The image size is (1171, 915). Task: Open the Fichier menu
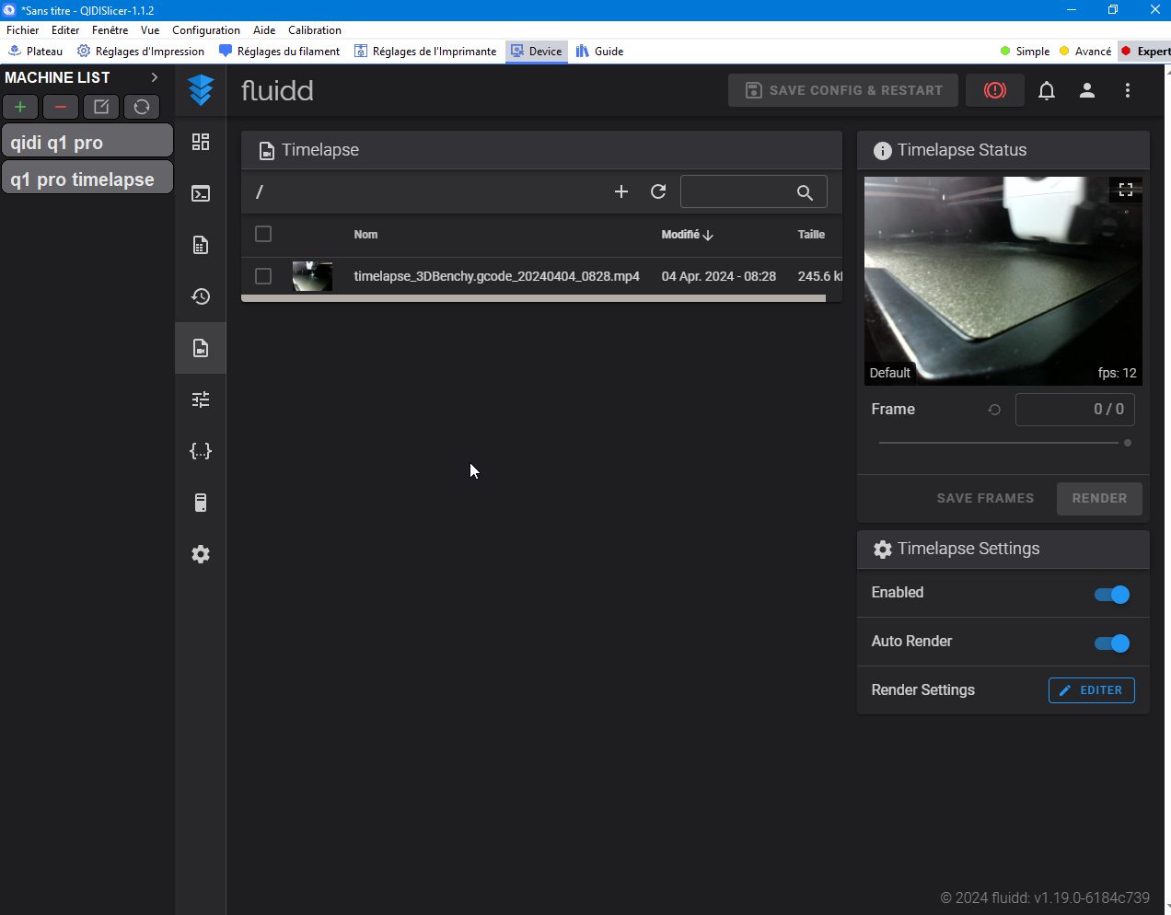point(23,30)
